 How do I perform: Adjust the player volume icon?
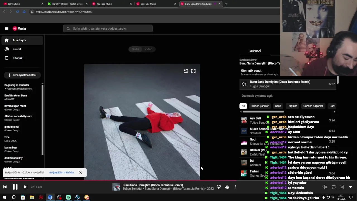pyautogui.click(x=325, y=187)
